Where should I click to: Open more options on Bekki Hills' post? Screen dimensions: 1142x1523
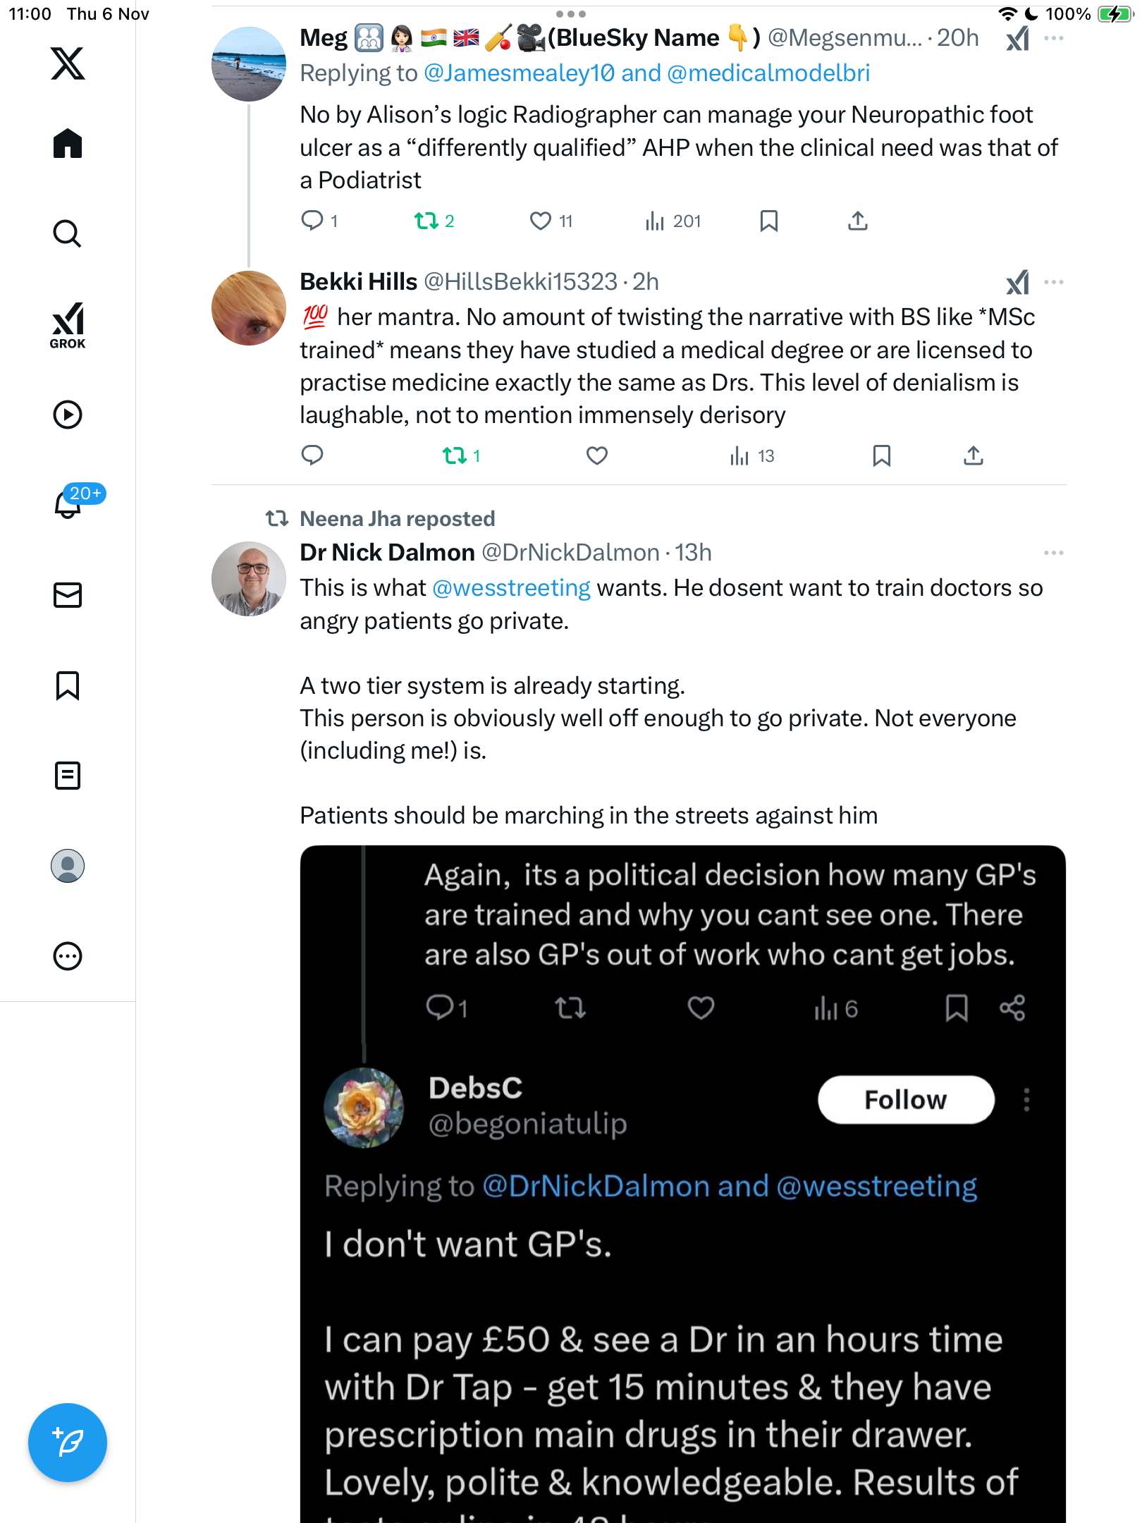pos(1053,282)
